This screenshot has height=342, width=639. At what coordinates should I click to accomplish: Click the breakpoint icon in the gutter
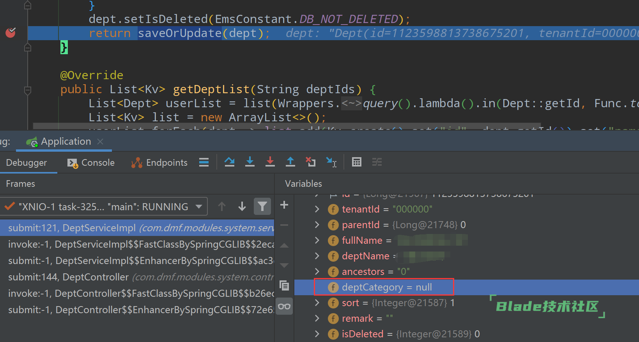click(x=11, y=33)
